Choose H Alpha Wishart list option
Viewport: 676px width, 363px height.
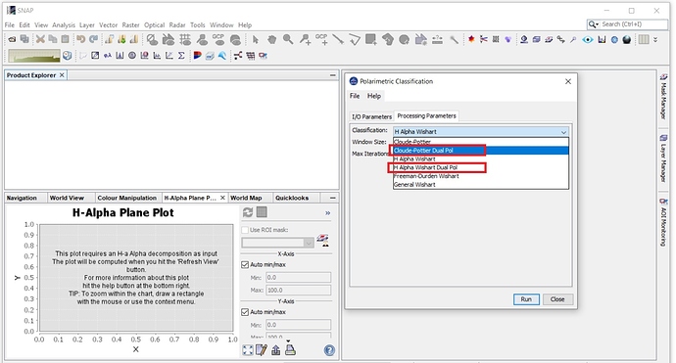481,159
